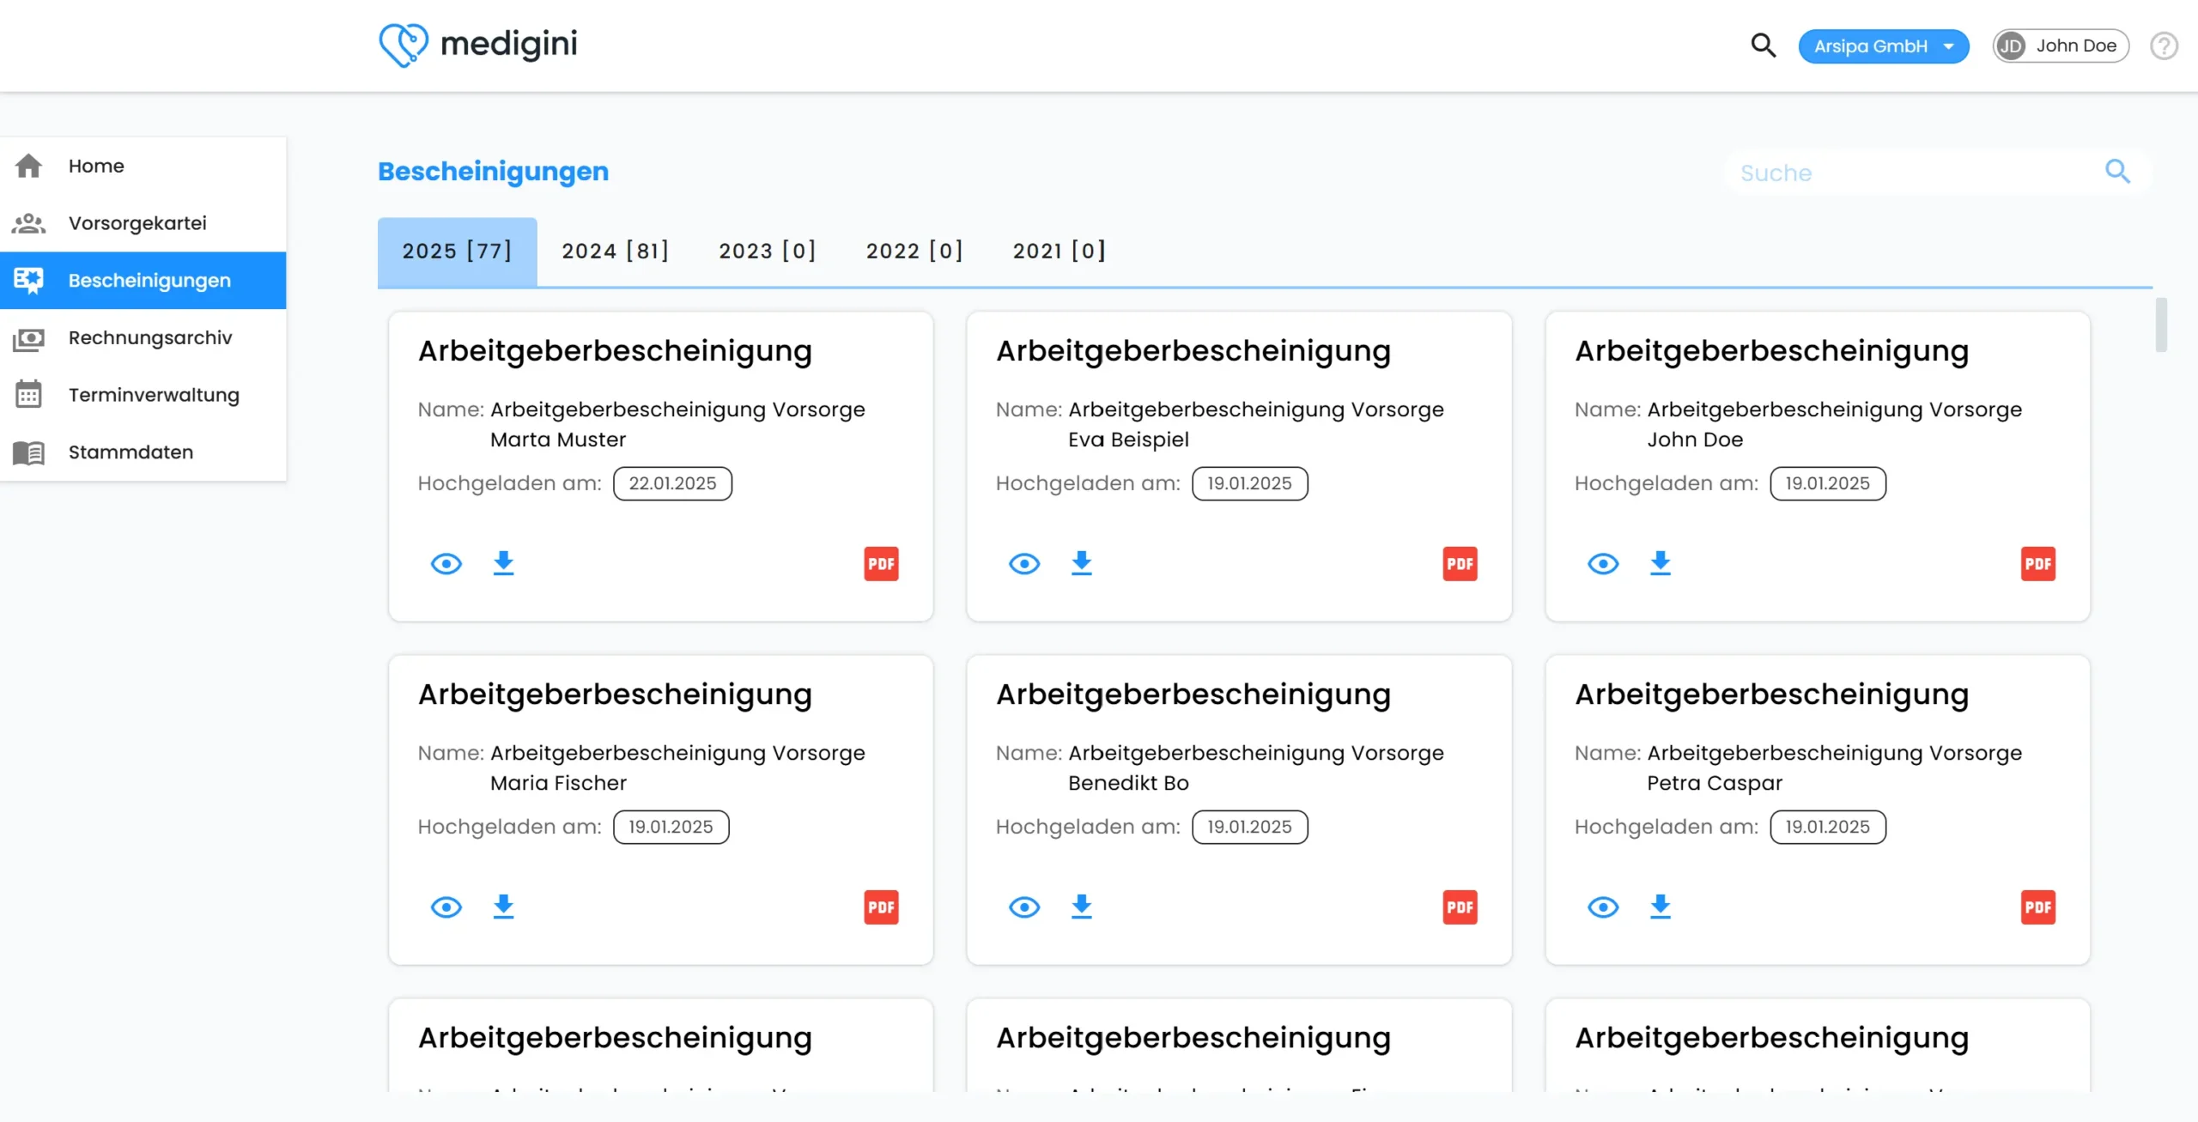
Task: Focus the Suche search input field
Action: tap(1936, 173)
